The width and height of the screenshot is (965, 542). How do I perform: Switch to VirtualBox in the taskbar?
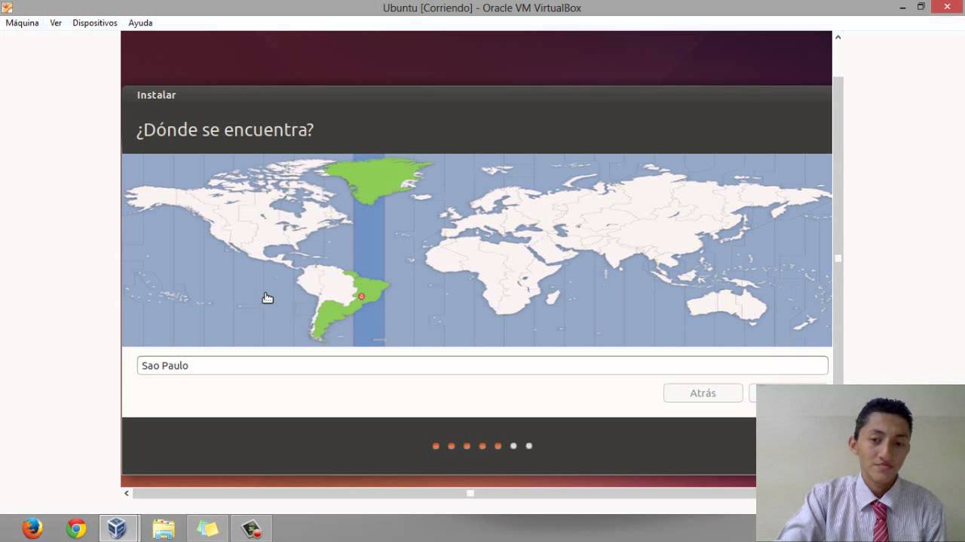(118, 528)
